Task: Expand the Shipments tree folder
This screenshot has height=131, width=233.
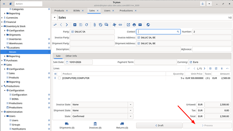Action: (5, 35)
